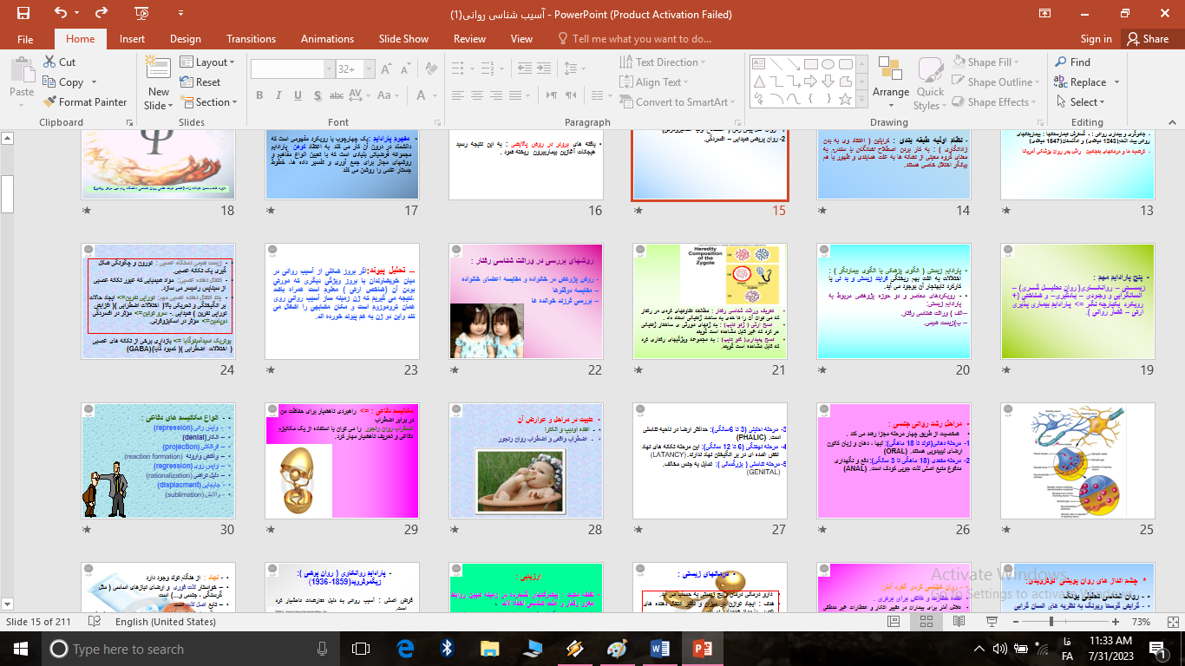1185x666 pixels.
Task: Start presentation from beginning icon
Action: coord(141,14)
